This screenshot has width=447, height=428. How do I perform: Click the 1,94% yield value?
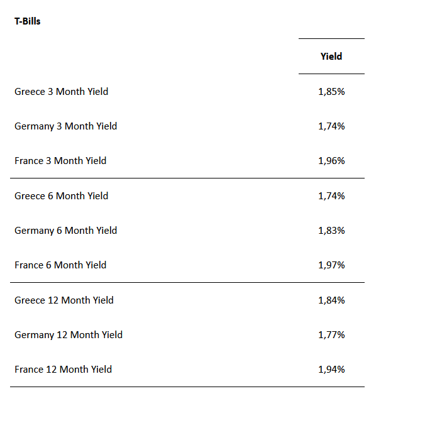point(331,370)
